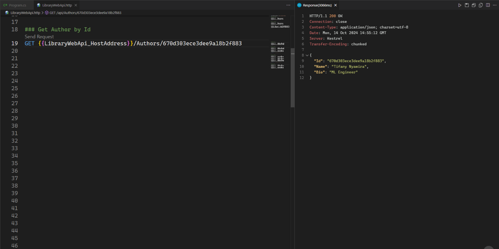The image size is (499, 249).
Task: Select the LibraryWebApi.http tab
Action: pyautogui.click(x=56, y=5)
